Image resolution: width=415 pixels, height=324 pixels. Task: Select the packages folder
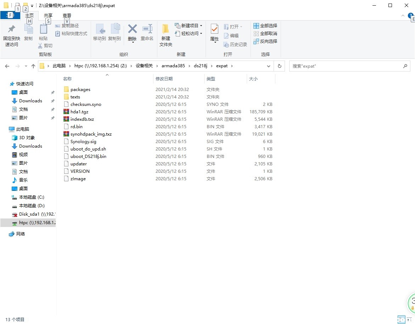click(80, 89)
